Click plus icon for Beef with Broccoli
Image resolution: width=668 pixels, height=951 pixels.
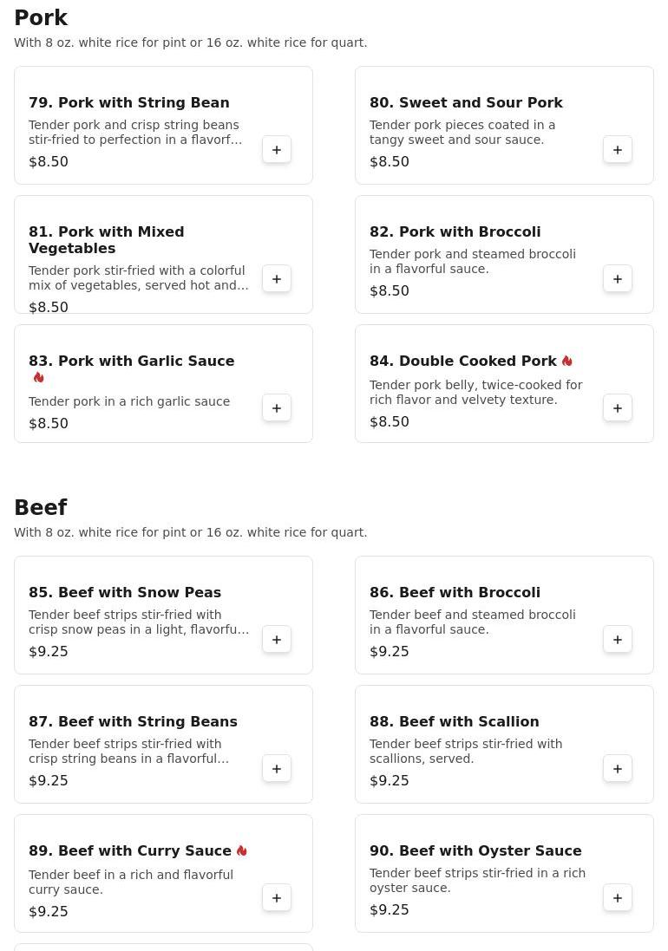(618, 639)
